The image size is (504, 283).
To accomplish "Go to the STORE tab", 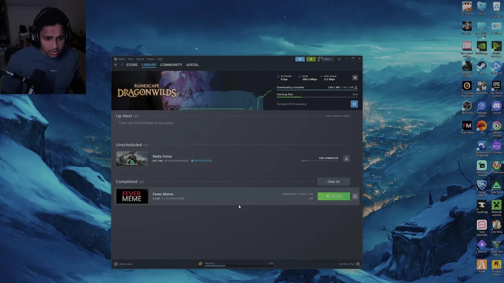I will [132, 65].
